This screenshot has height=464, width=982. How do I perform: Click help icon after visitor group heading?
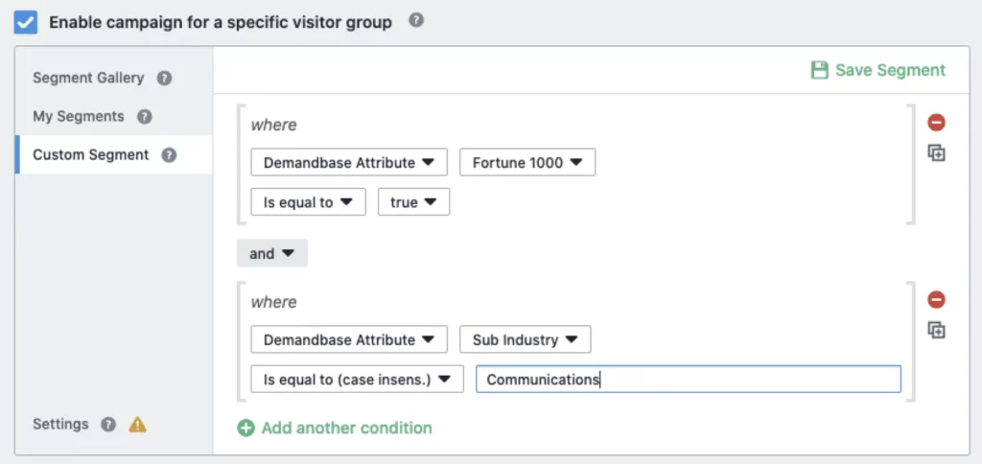[415, 20]
